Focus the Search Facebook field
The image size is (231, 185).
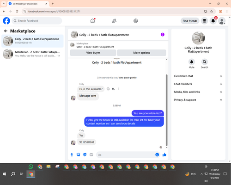(x=37, y=21)
